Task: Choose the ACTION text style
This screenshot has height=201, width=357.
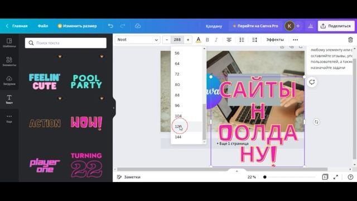Action: tap(45, 123)
